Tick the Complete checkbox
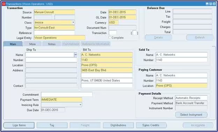Image resolution: width=218 pixels, height=132 pixels. [110, 37]
